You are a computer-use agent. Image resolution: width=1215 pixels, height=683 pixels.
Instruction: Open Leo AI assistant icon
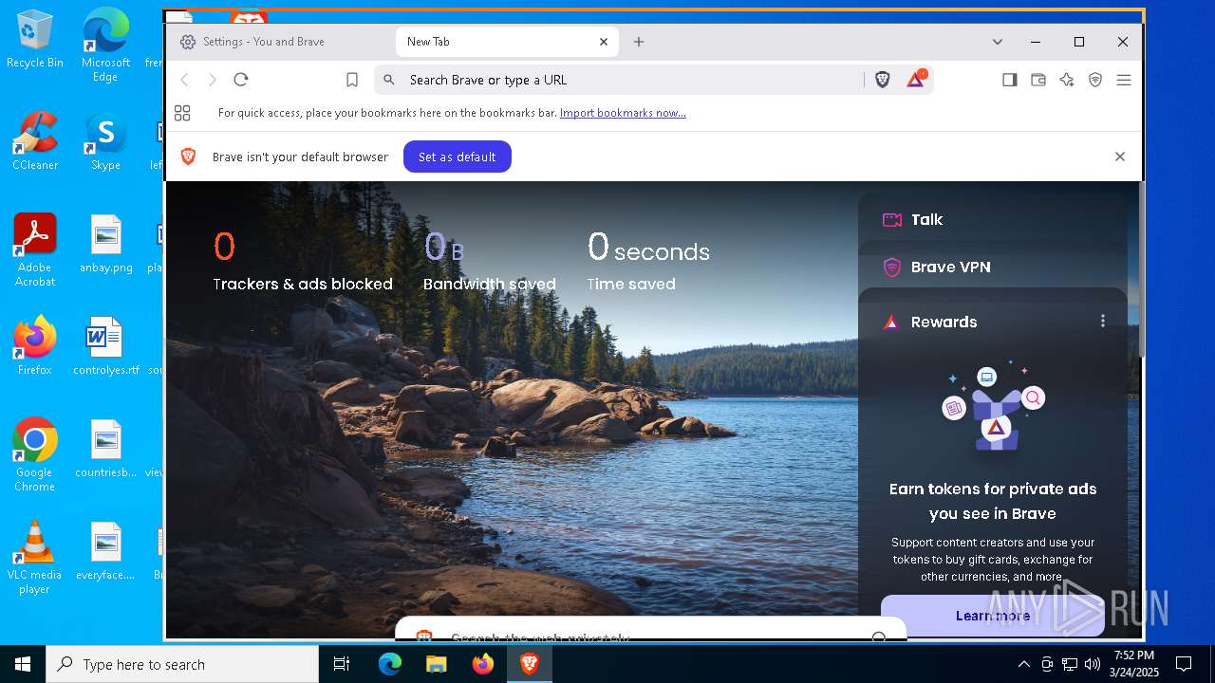[x=1067, y=80]
